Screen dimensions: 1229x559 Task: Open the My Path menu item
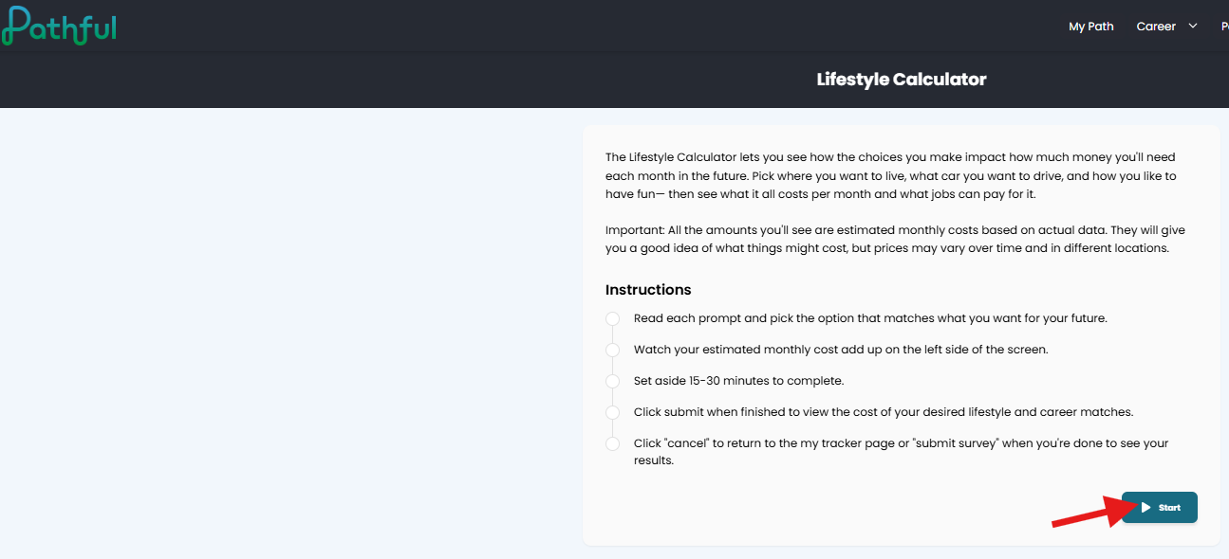pyautogui.click(x=1091, y=27)
